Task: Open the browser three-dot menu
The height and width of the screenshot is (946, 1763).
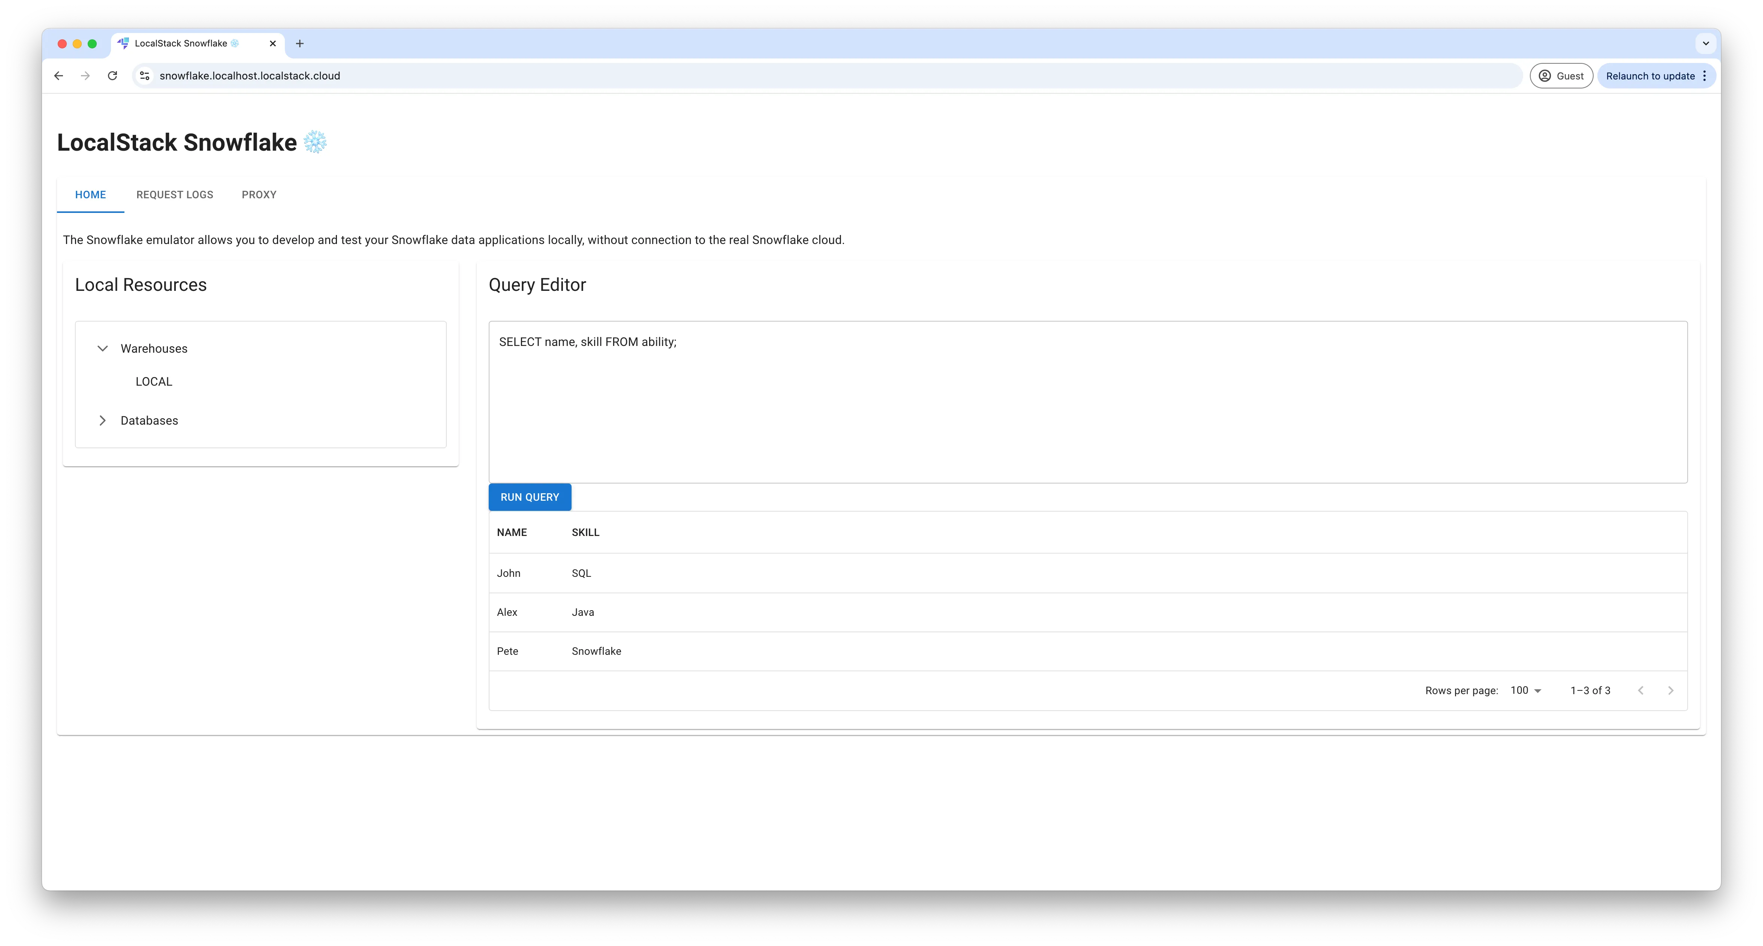Action: (1705, 75)
